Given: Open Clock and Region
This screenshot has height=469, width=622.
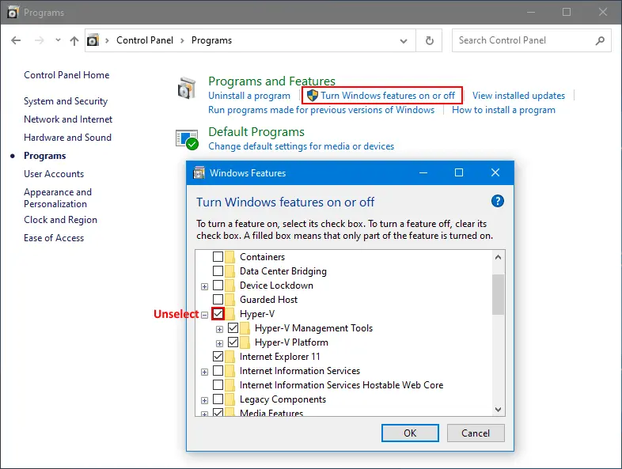Looking at the screenshot, I should [x=60, y=220].
